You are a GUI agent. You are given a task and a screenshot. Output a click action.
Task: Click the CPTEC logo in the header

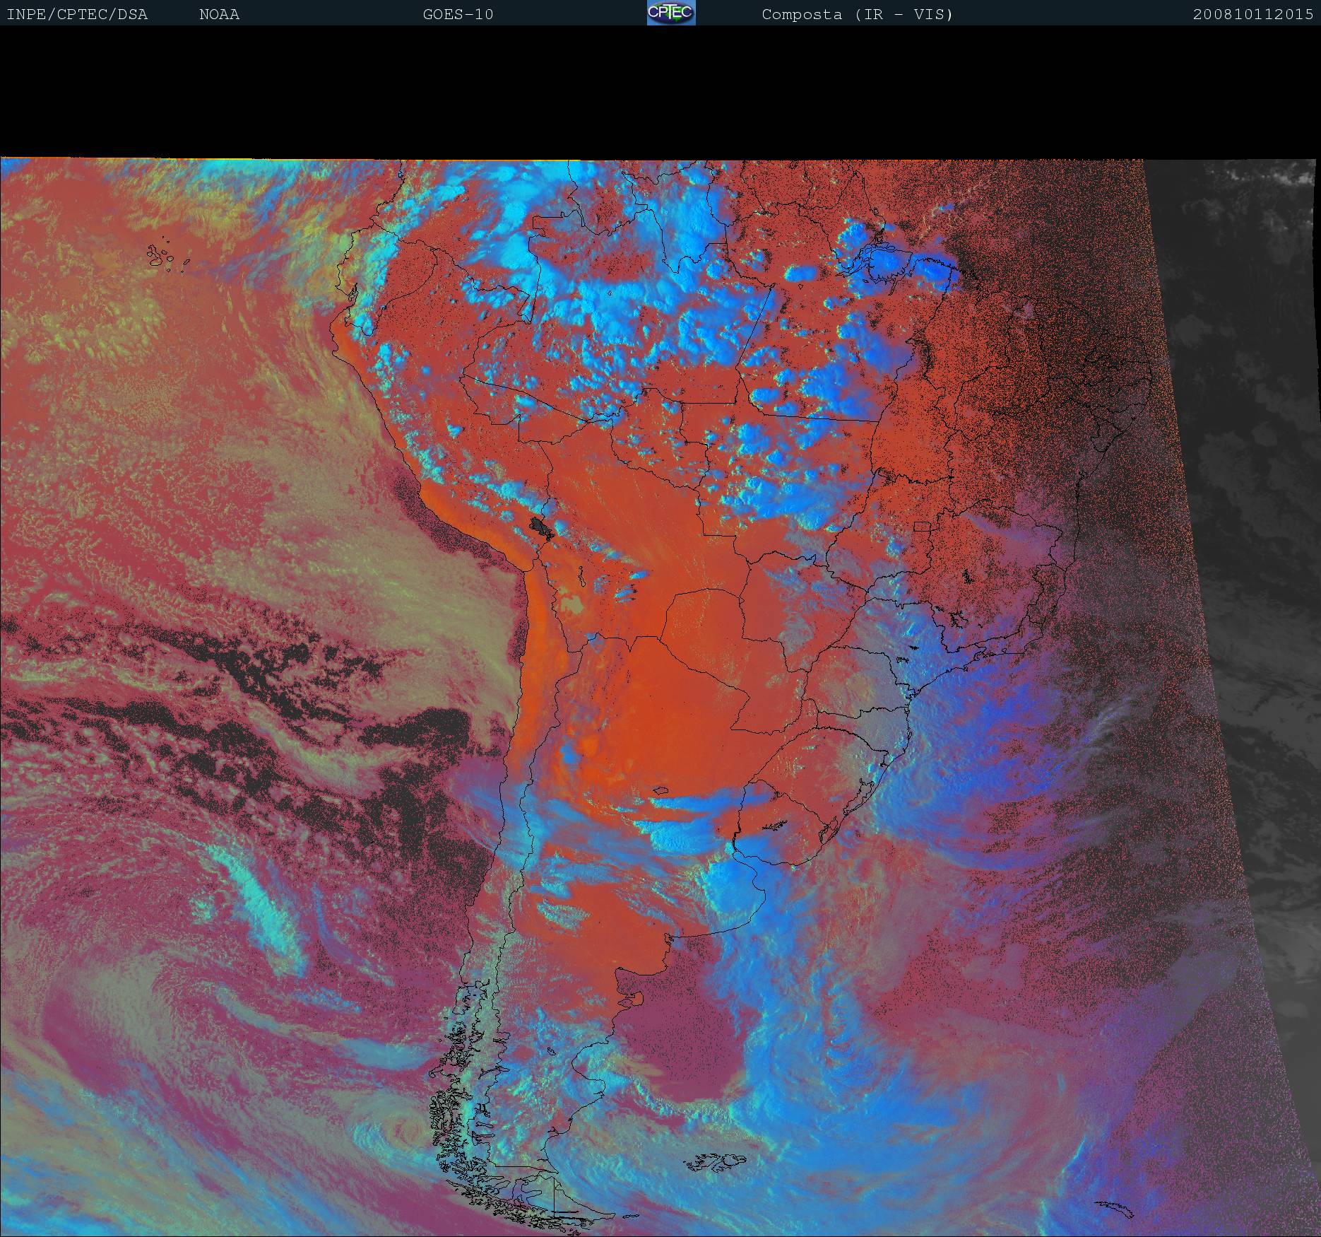click(x=670, y=13)
